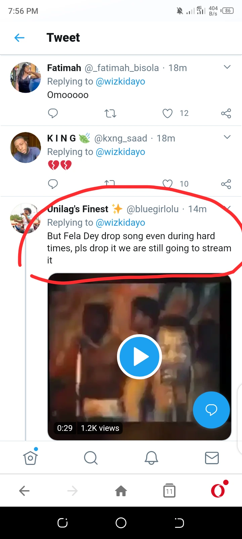The image size is (242, 539).
Task: View Fatimah's profile picture
Action: click(x=26, y=77)
